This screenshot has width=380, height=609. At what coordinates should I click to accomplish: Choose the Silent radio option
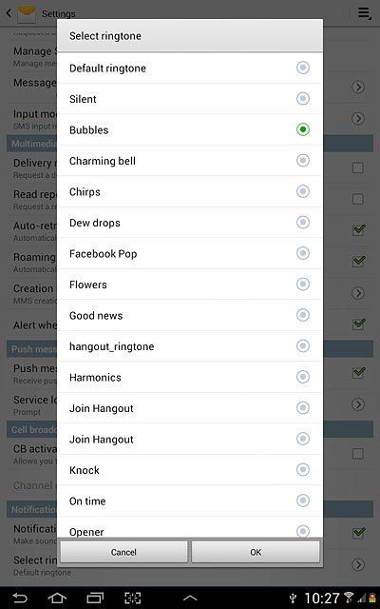coord(303,98)
